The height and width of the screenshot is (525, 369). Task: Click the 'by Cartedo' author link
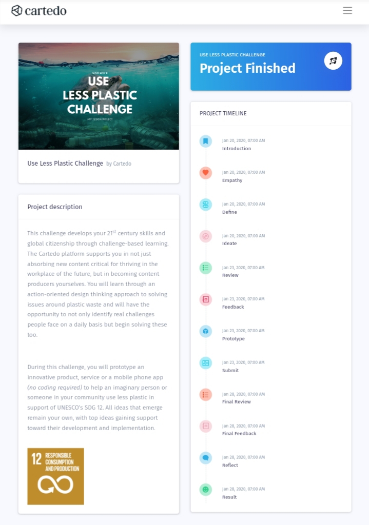119,164
